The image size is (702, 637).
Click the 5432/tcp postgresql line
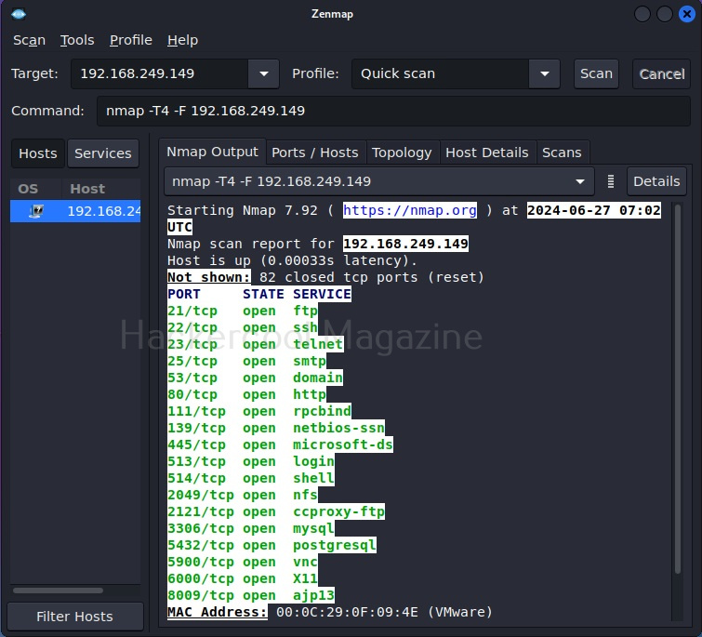coord(272,545)
